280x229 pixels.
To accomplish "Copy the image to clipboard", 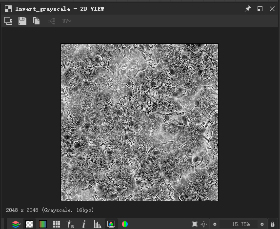I will [37, 21].
